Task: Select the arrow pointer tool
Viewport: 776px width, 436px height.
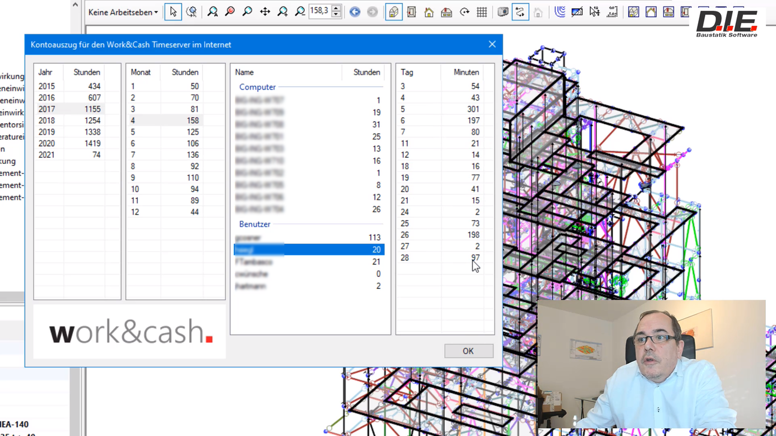Action: coord(173,12)
